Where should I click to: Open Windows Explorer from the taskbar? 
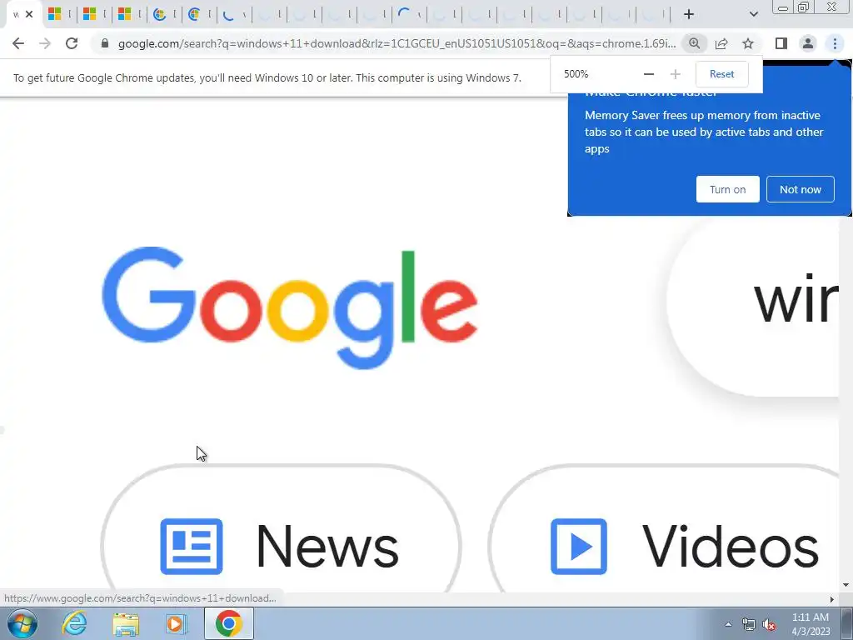click(126, 623)
